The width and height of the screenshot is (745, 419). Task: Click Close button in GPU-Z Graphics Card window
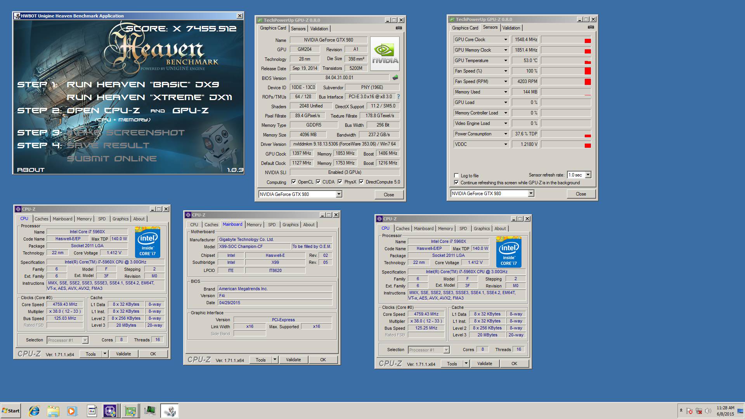point(389,194)
